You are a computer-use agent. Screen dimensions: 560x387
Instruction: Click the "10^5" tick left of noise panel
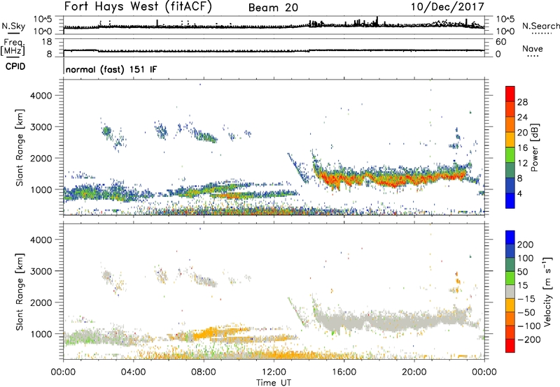tap(43, 19)
